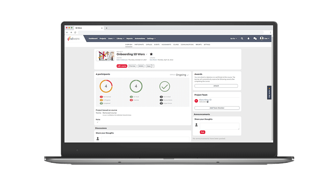Click the orange participants donut chart
Screen dimensions: 335x188
click(x=106, y=86)
